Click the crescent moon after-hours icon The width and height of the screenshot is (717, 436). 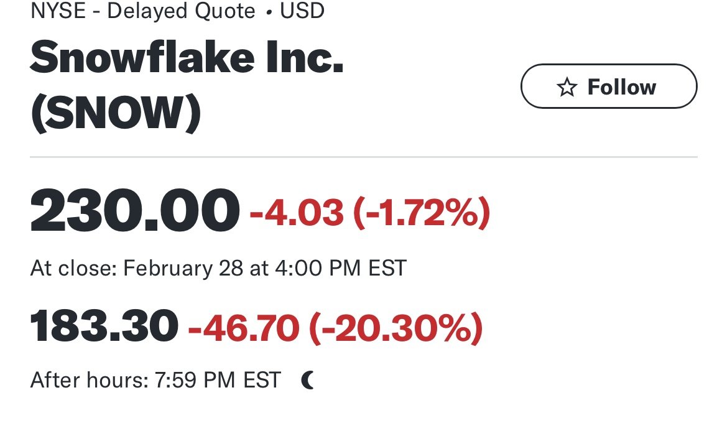308,380
